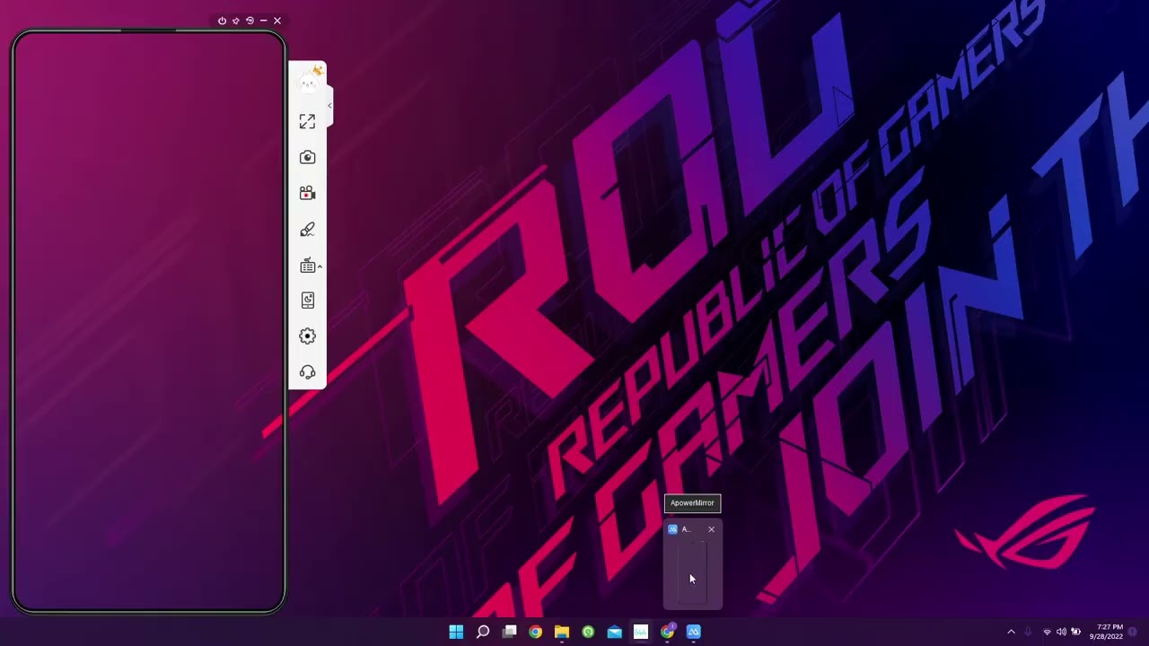Click the battery icon in system tray
The width and height of the screenshot is (1149, 646).
click(1075, 632)
